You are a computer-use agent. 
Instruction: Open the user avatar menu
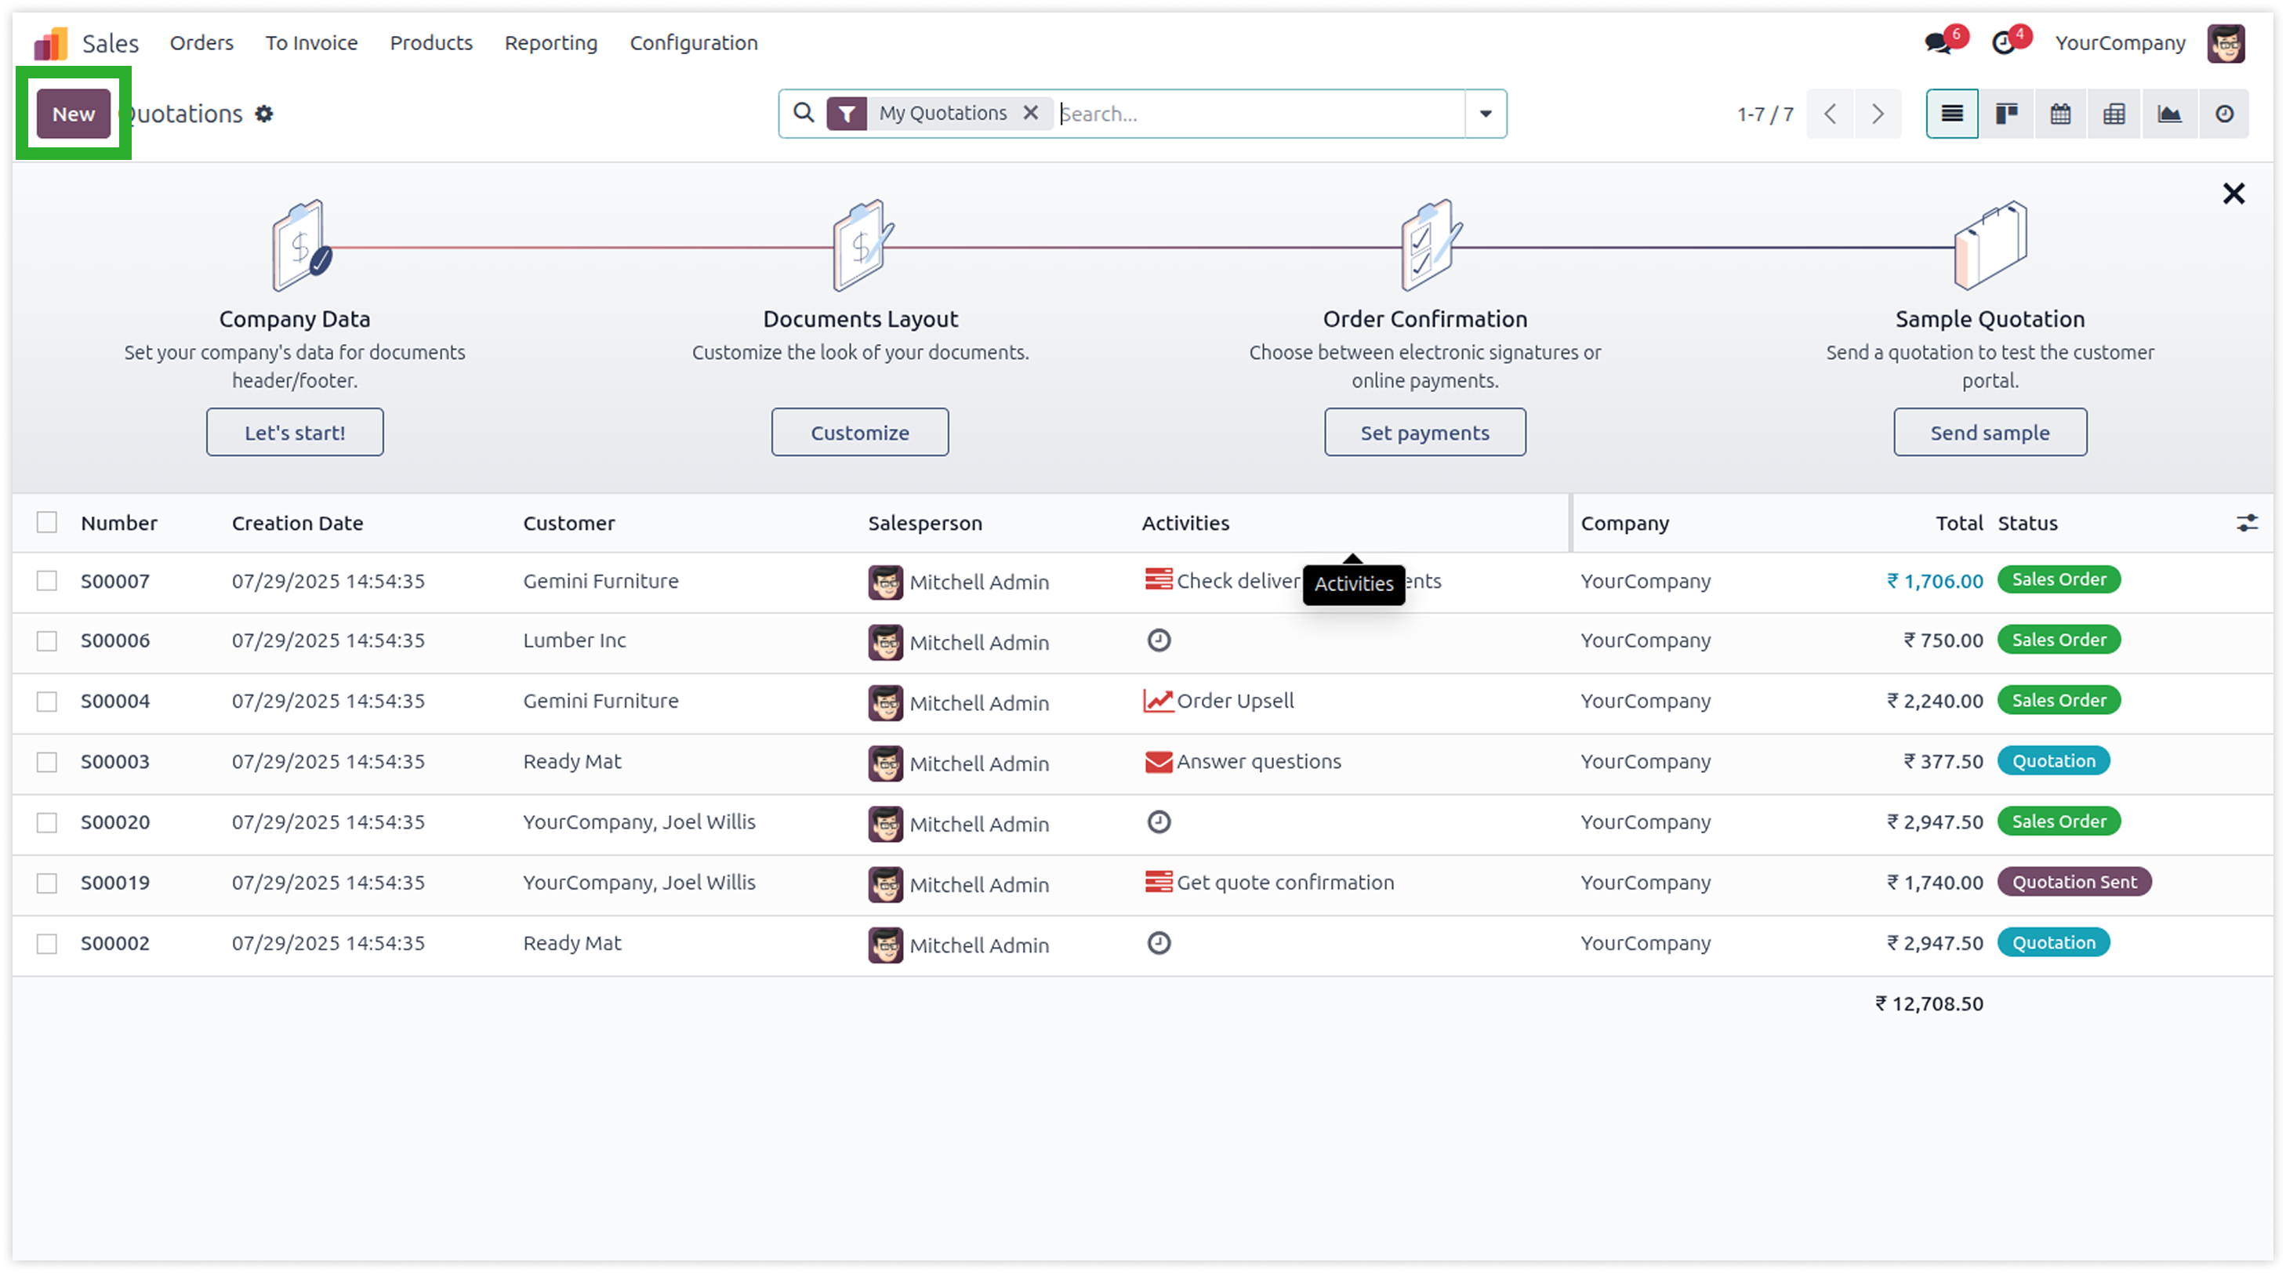click(x=2226, y=43)
